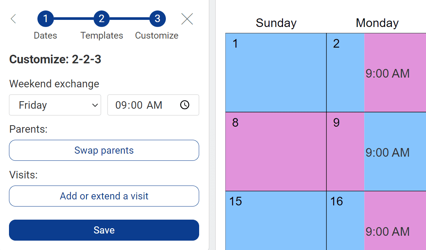Select the calendar cell for Monday the 16th
The height and width of the screenshot is (250, 426).
coord(344,221)
